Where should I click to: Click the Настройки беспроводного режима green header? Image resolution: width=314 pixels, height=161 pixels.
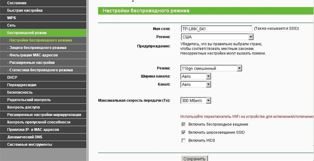tap(206, 11)
